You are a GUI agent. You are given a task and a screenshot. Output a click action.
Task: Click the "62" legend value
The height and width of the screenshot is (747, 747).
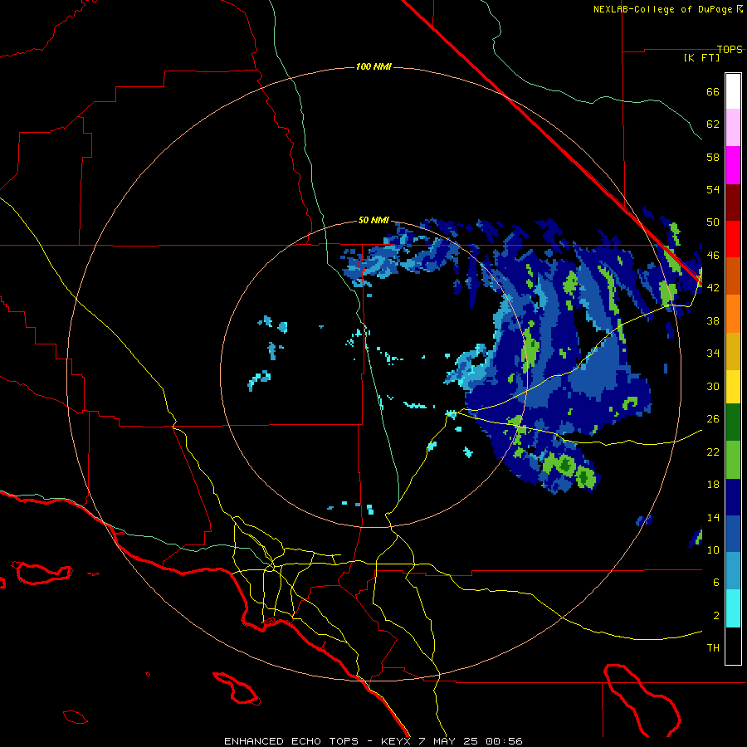pos(713,124)
